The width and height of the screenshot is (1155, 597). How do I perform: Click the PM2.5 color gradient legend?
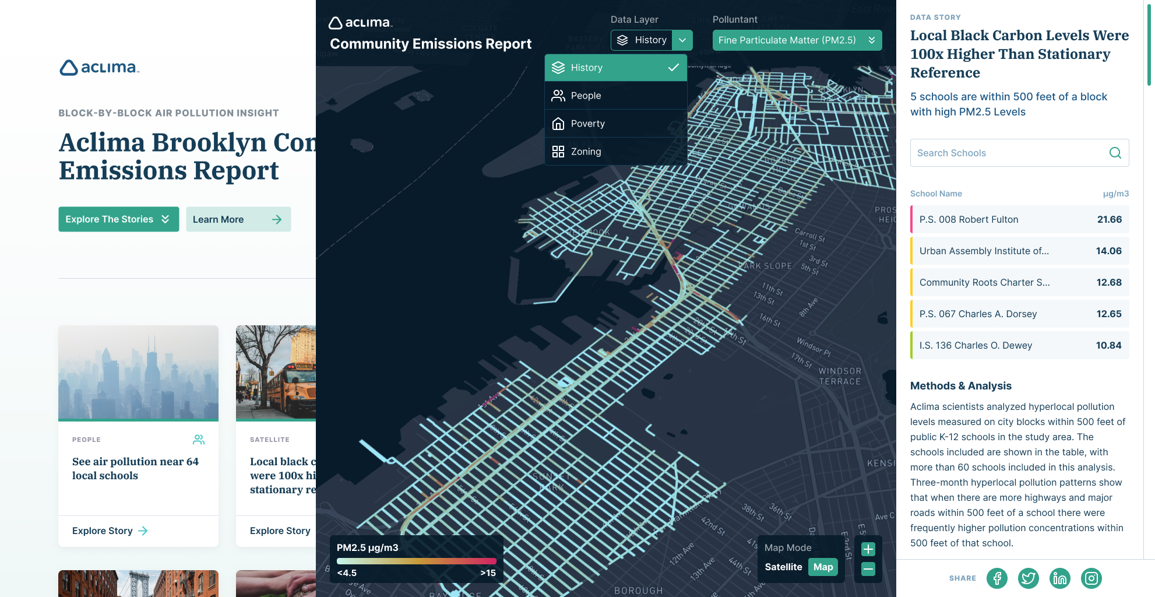tap(417, 561)
